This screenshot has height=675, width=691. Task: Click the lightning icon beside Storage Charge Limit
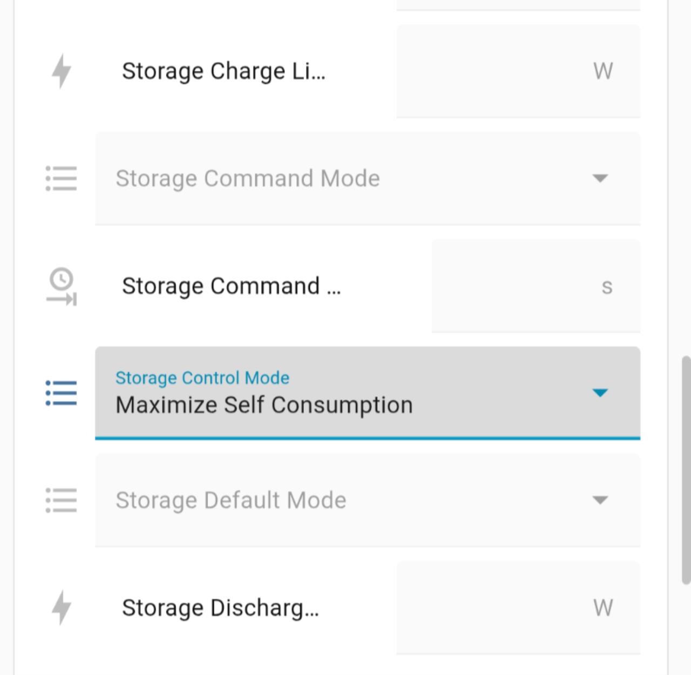pyautogui.click(x=62, y=71)
